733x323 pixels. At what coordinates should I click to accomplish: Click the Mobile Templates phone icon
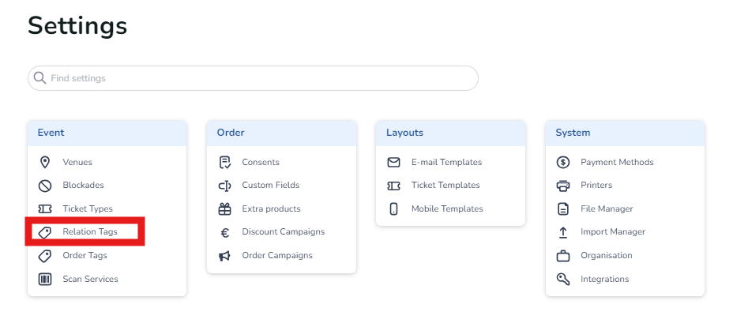tap(394, 209)
